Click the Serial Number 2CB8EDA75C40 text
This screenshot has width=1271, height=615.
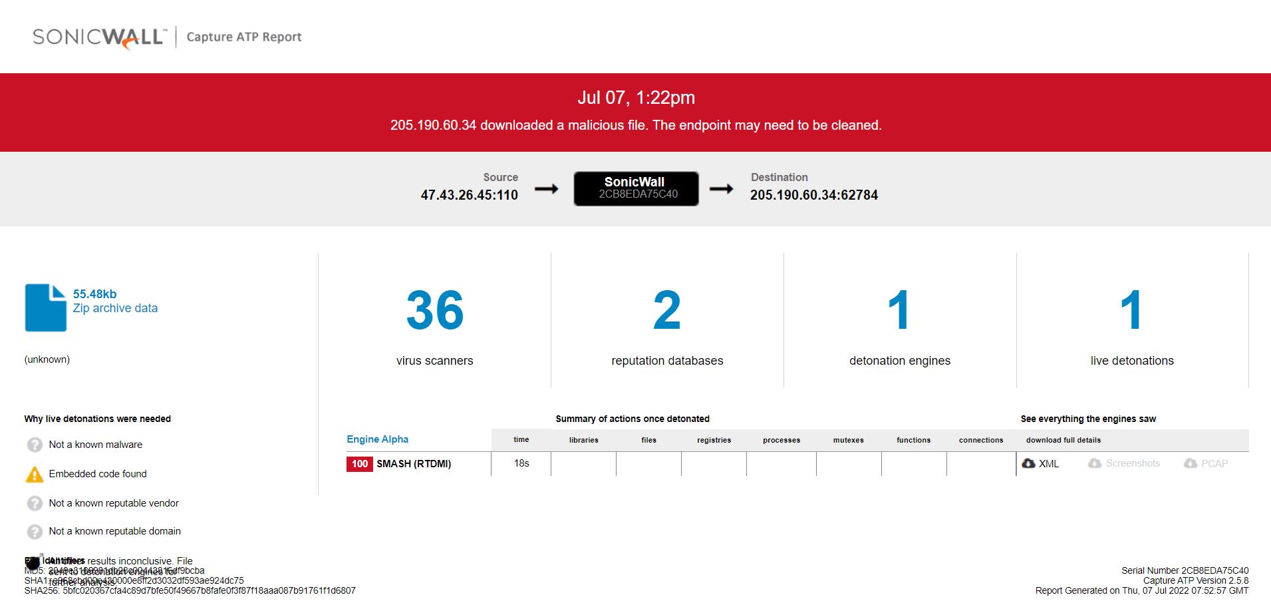(x=1185, y=570)
